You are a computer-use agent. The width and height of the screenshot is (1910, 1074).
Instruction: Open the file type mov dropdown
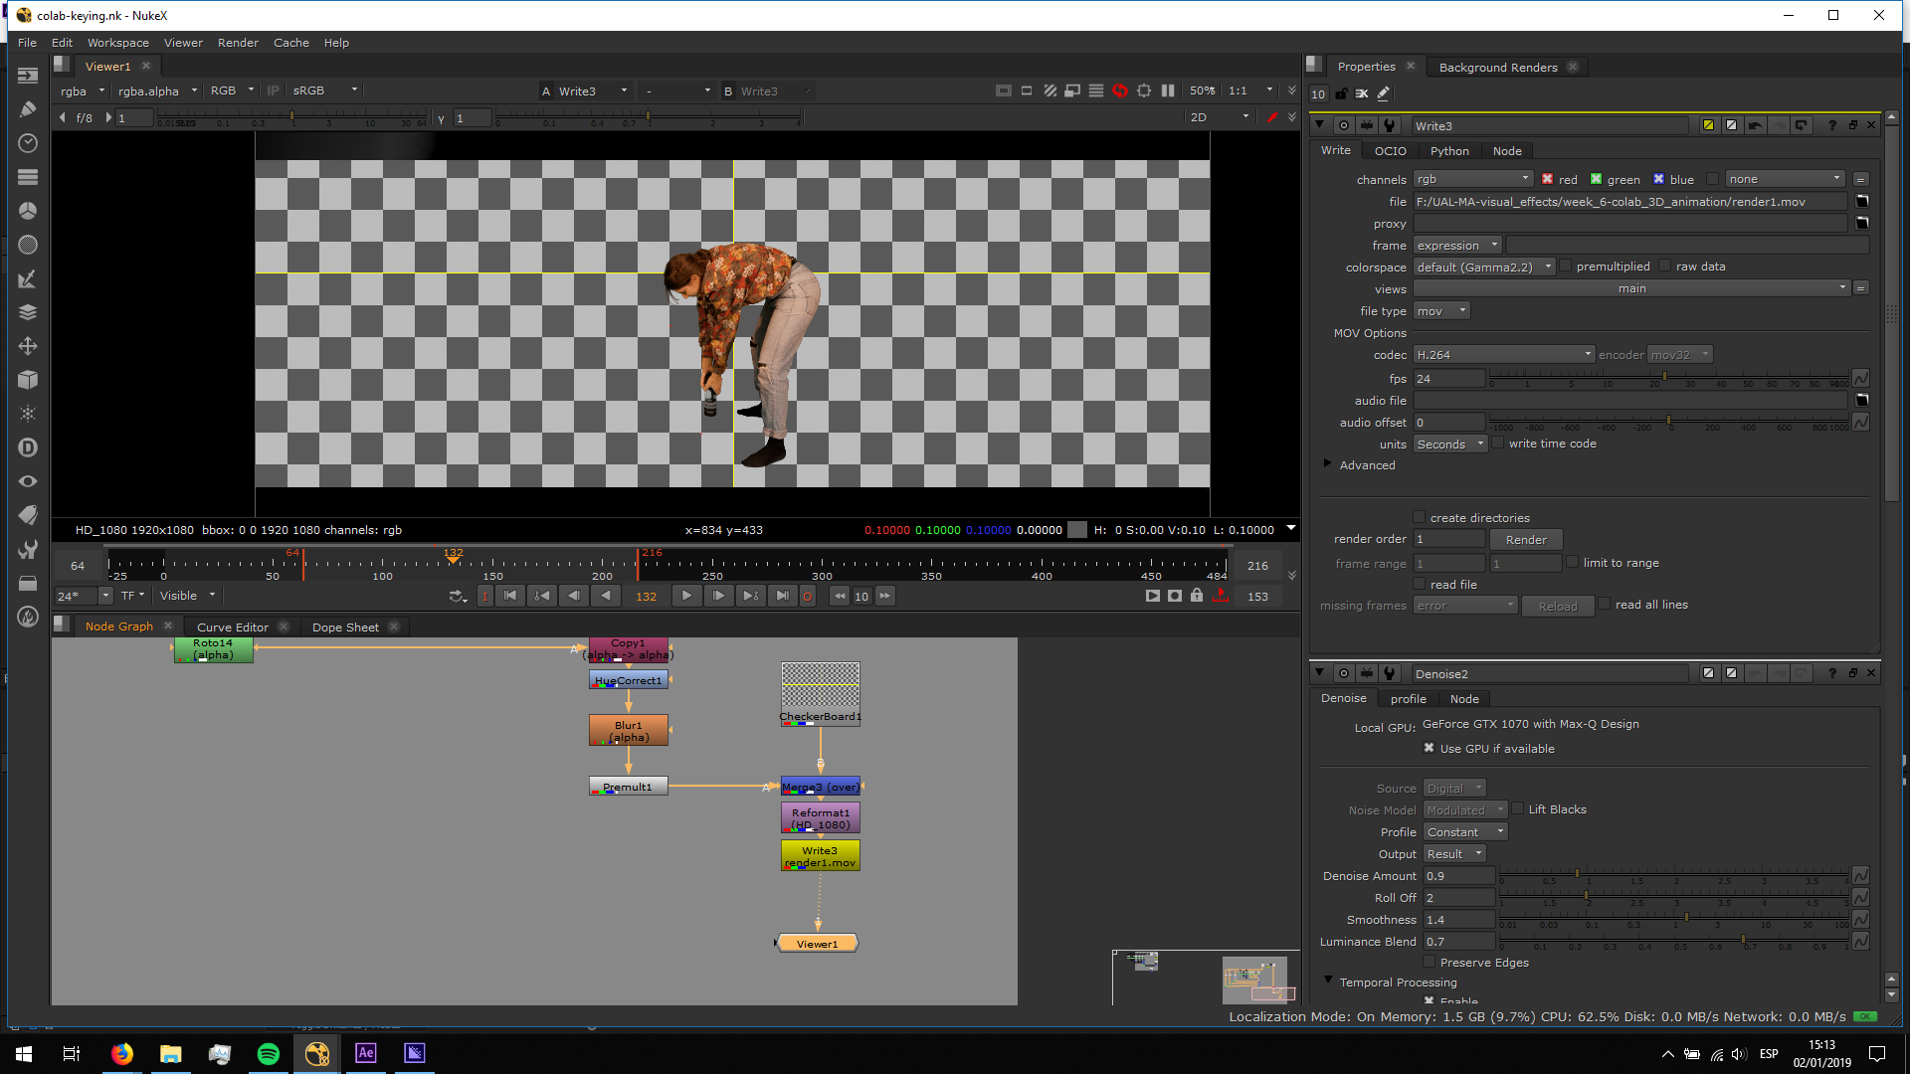coord(1441,311)
